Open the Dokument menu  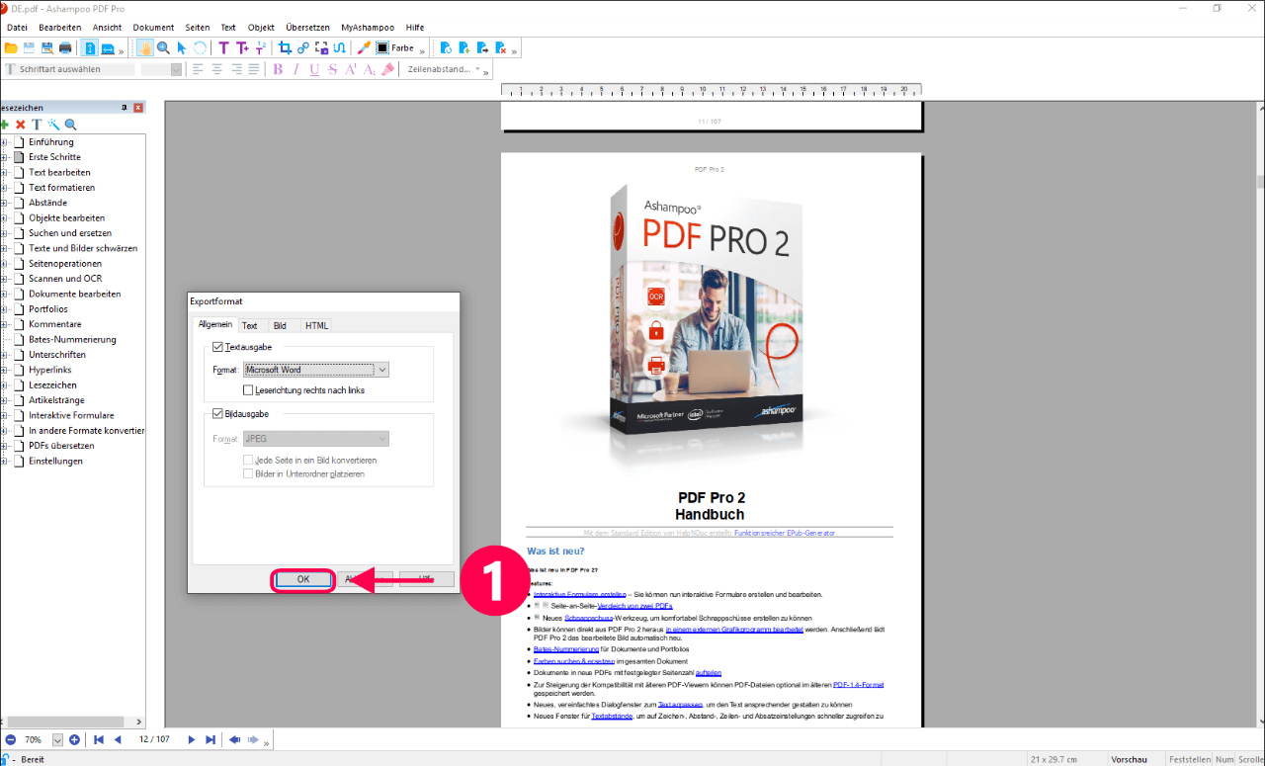tap(153, 28)
